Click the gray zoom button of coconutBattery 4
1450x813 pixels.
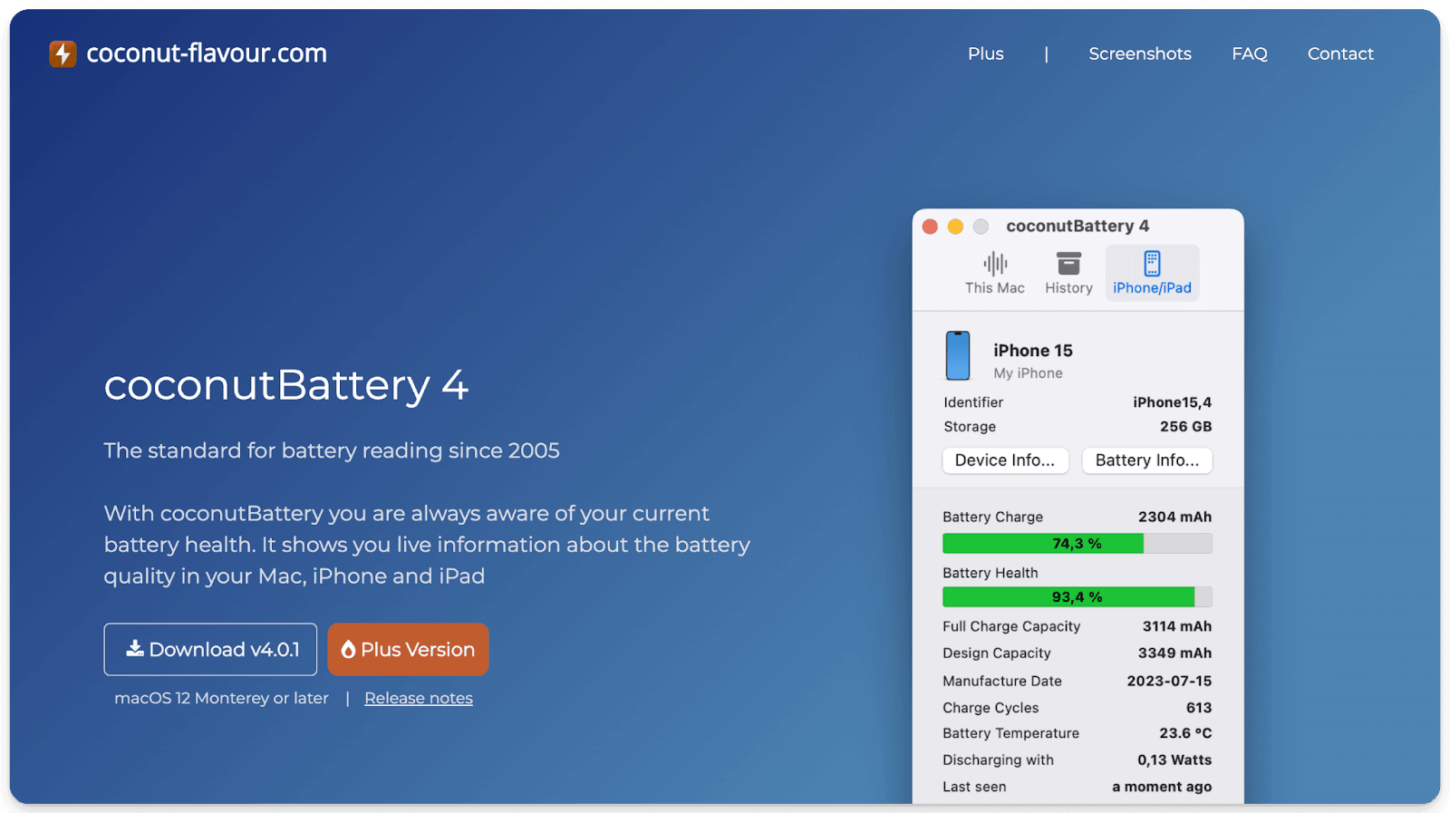(x=981, y=227)
